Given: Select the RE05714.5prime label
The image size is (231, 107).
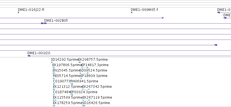Looking at the screenshot, I should [67, 76].
